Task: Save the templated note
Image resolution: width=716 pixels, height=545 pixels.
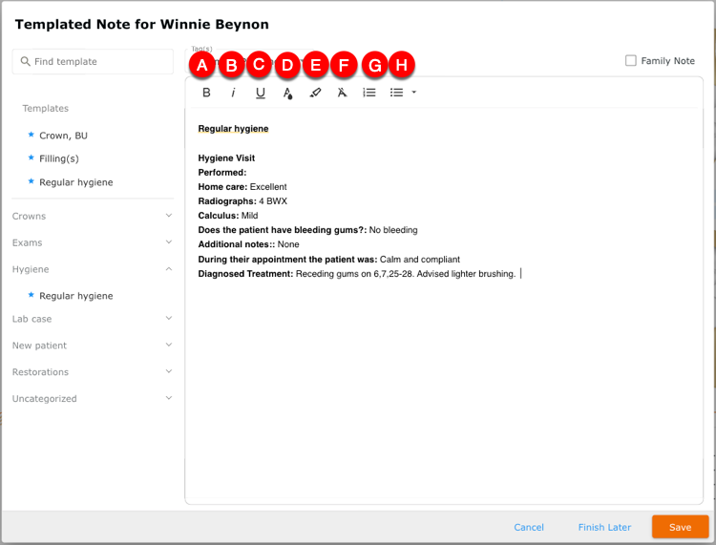Action: (x=680, y=527)
